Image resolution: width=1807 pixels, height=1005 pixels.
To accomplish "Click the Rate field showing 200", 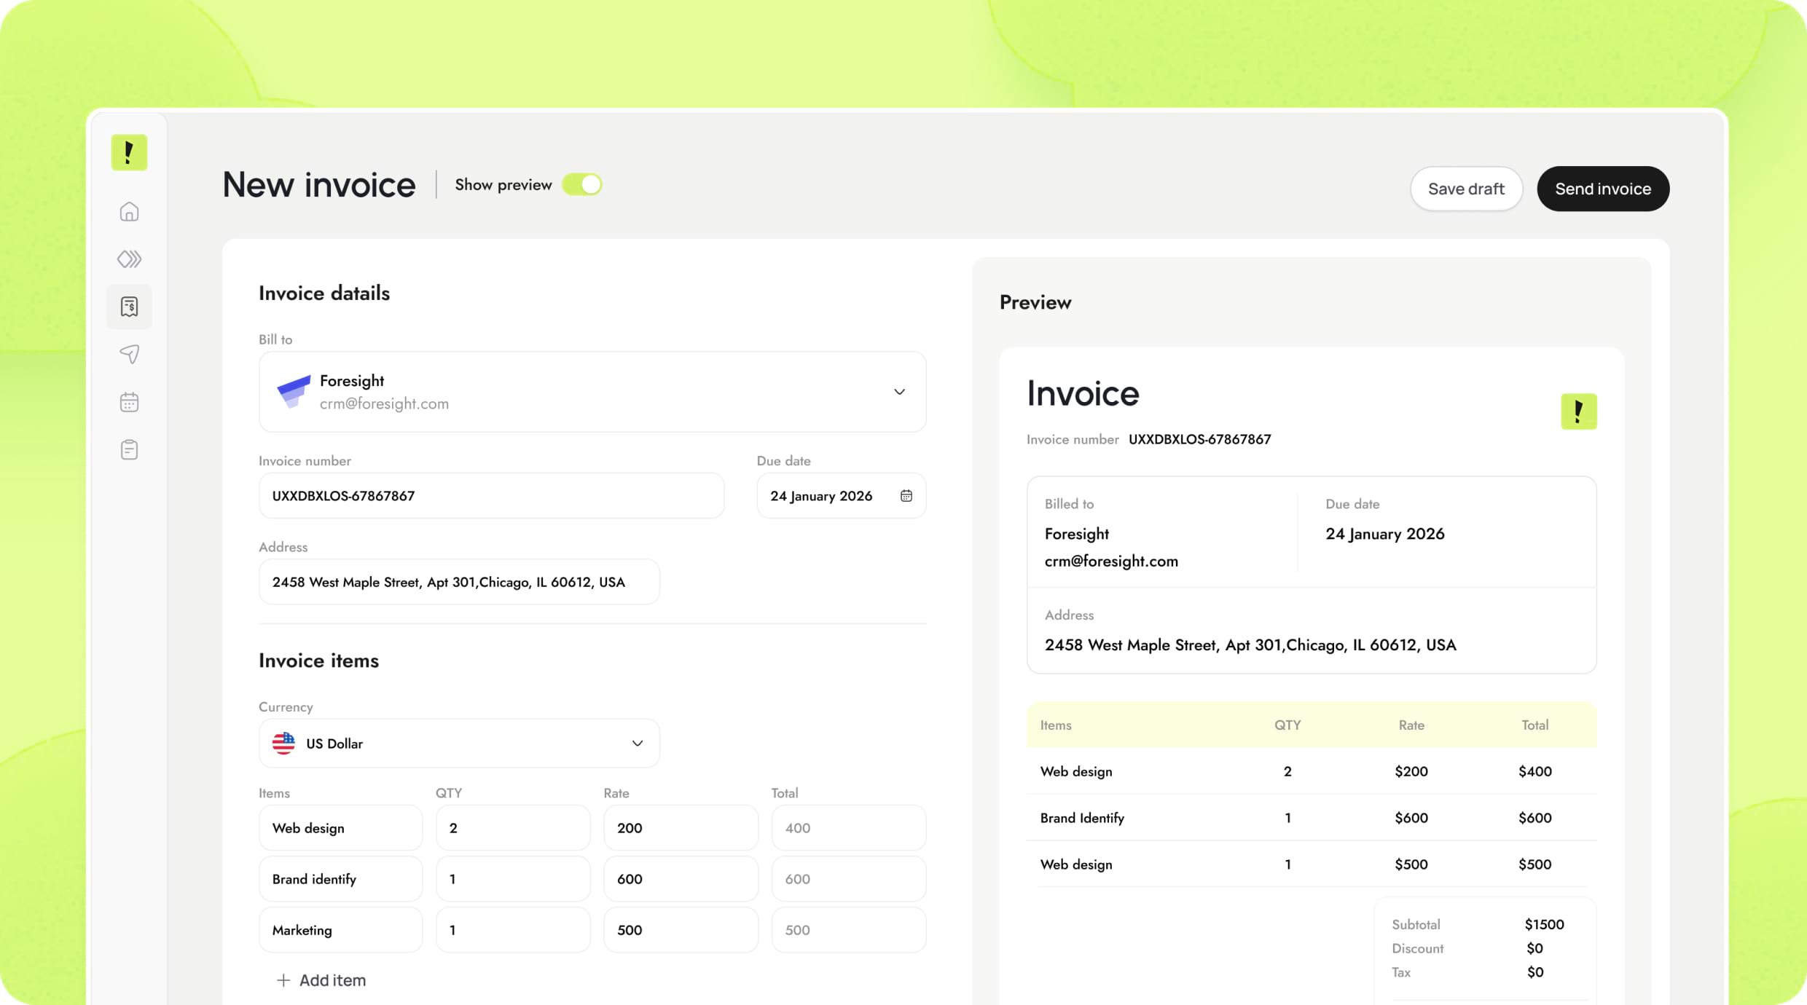I will pos(681,828).
